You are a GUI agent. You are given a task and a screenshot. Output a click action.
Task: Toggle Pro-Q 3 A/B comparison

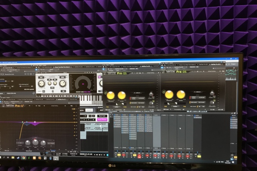click(x=36, y=106)
